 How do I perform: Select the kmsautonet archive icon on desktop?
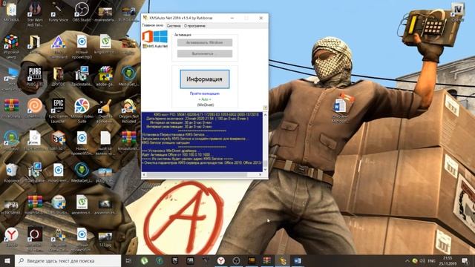pyautogui.click(x=128, y=141)
